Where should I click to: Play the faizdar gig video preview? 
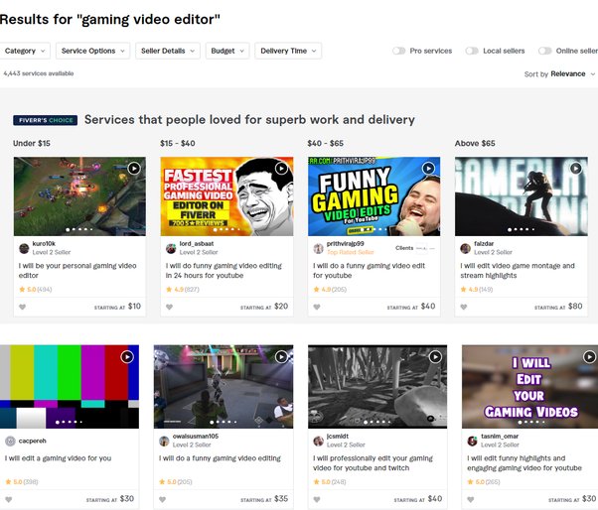pyautogui.click(x=575, y=168)
